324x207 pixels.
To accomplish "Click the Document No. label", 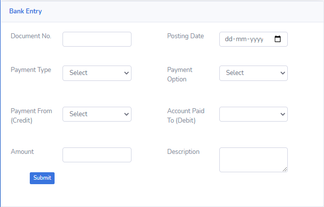I will [31, 36].
